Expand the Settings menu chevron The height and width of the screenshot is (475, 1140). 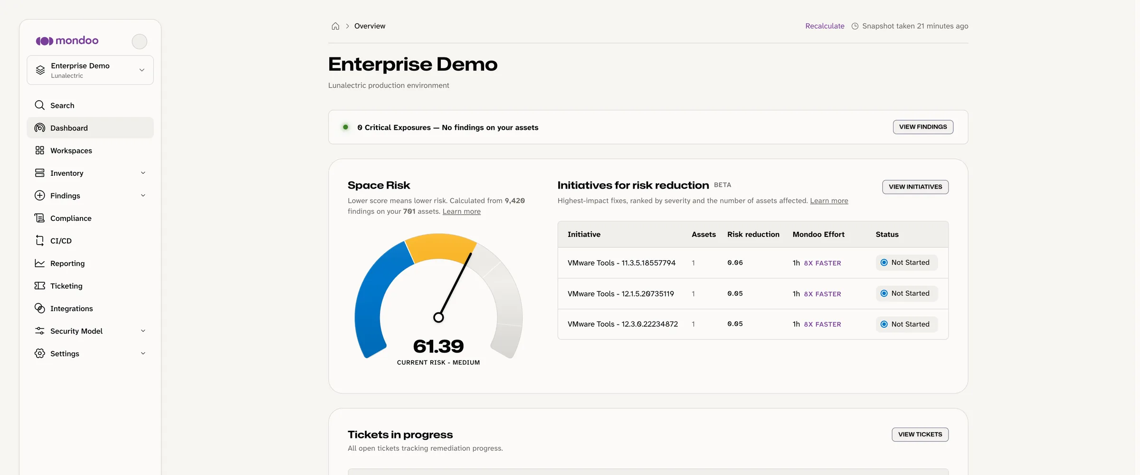pos(143,353)
